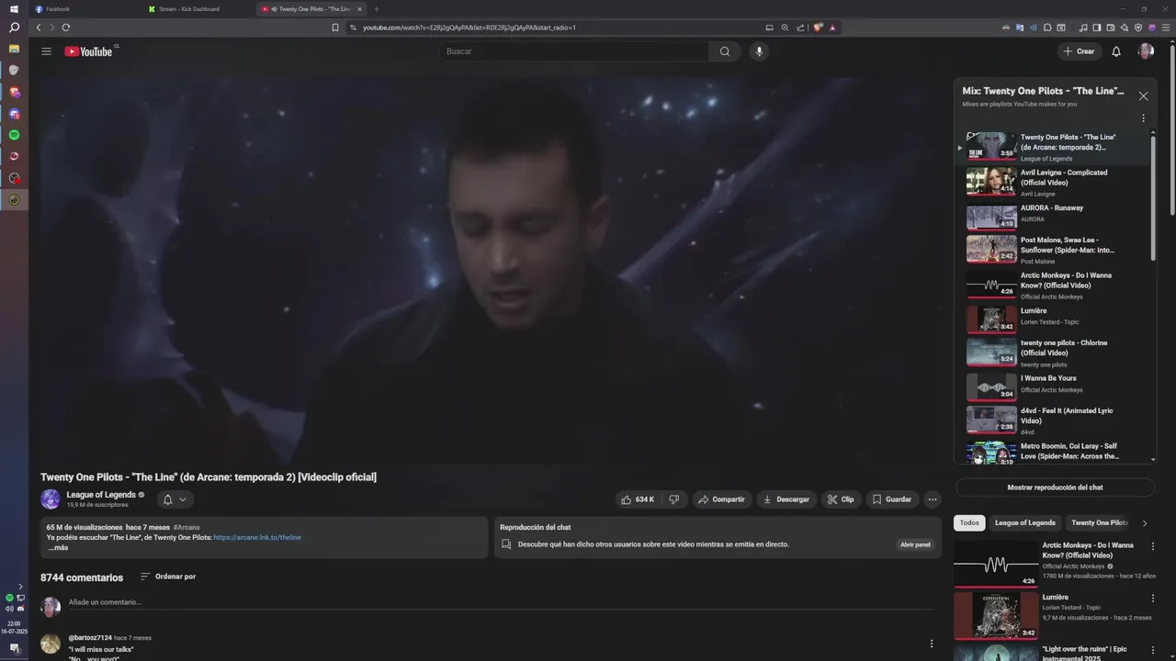Image resolution: width=1176 pixels, height=661 pixels.
Task: Open Spotify from the Windows taskbar
Action: [14, 135]
